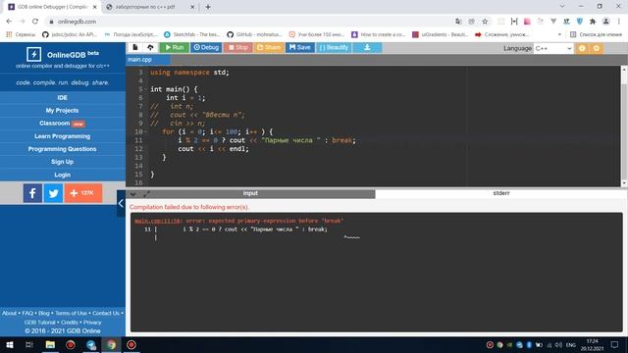Run the program with the Run button

[175, 48]
